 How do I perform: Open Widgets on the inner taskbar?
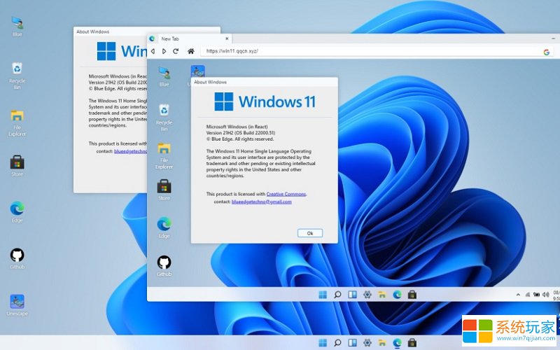point(353,295)
